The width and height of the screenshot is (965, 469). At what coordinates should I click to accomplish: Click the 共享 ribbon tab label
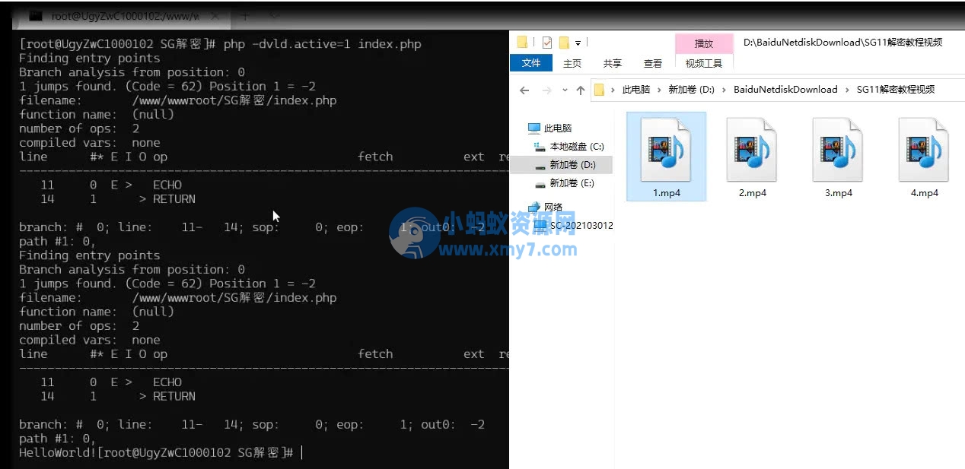(612, 63)
